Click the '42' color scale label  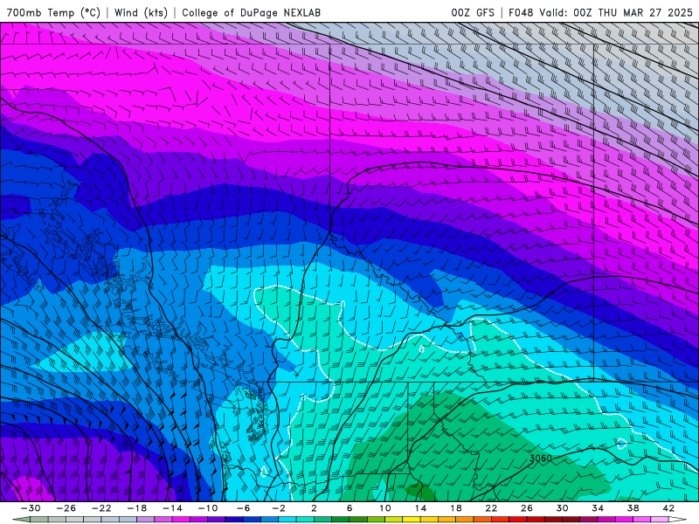click(x=668, y=508)
